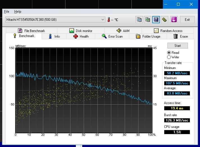Click minimum transfer rate value 50.2 MB/sec

[x=177, y=73]
